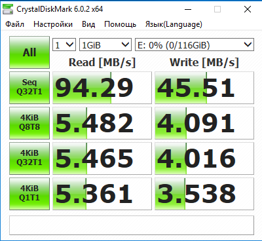Start the 4KiB Q32T1 test
Viewport: 262px width, 241px height.
point(29,158)
